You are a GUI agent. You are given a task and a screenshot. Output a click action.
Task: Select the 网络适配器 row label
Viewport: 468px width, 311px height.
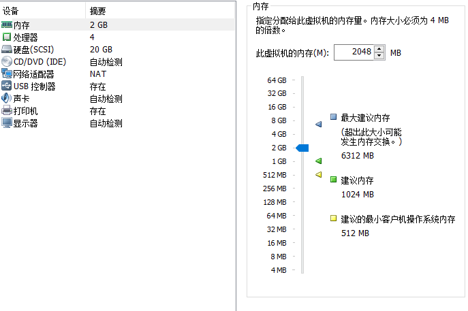coord(34,74)
